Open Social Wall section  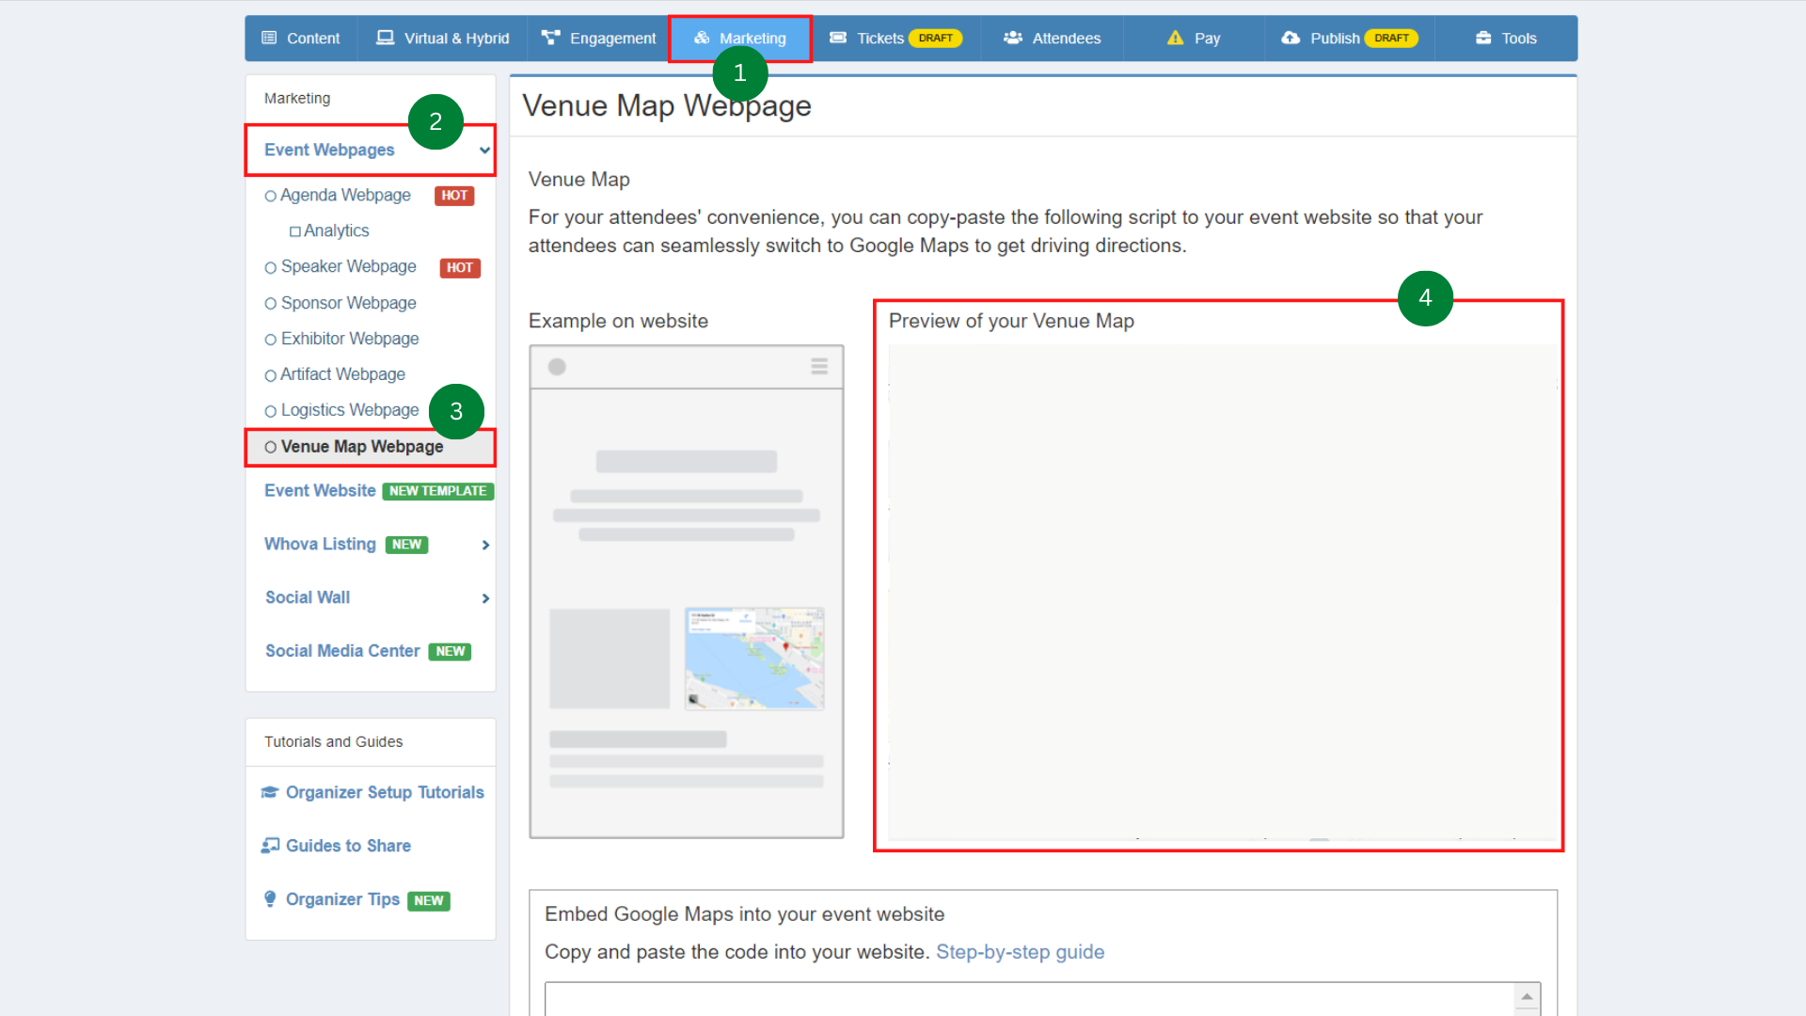(x=308, y=598)
